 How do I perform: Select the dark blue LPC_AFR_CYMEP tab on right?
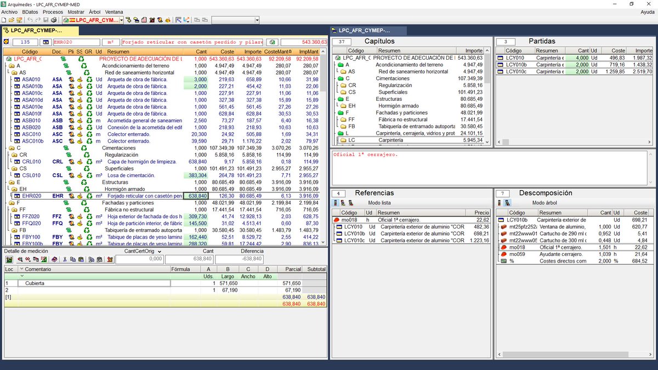point(368,31)
